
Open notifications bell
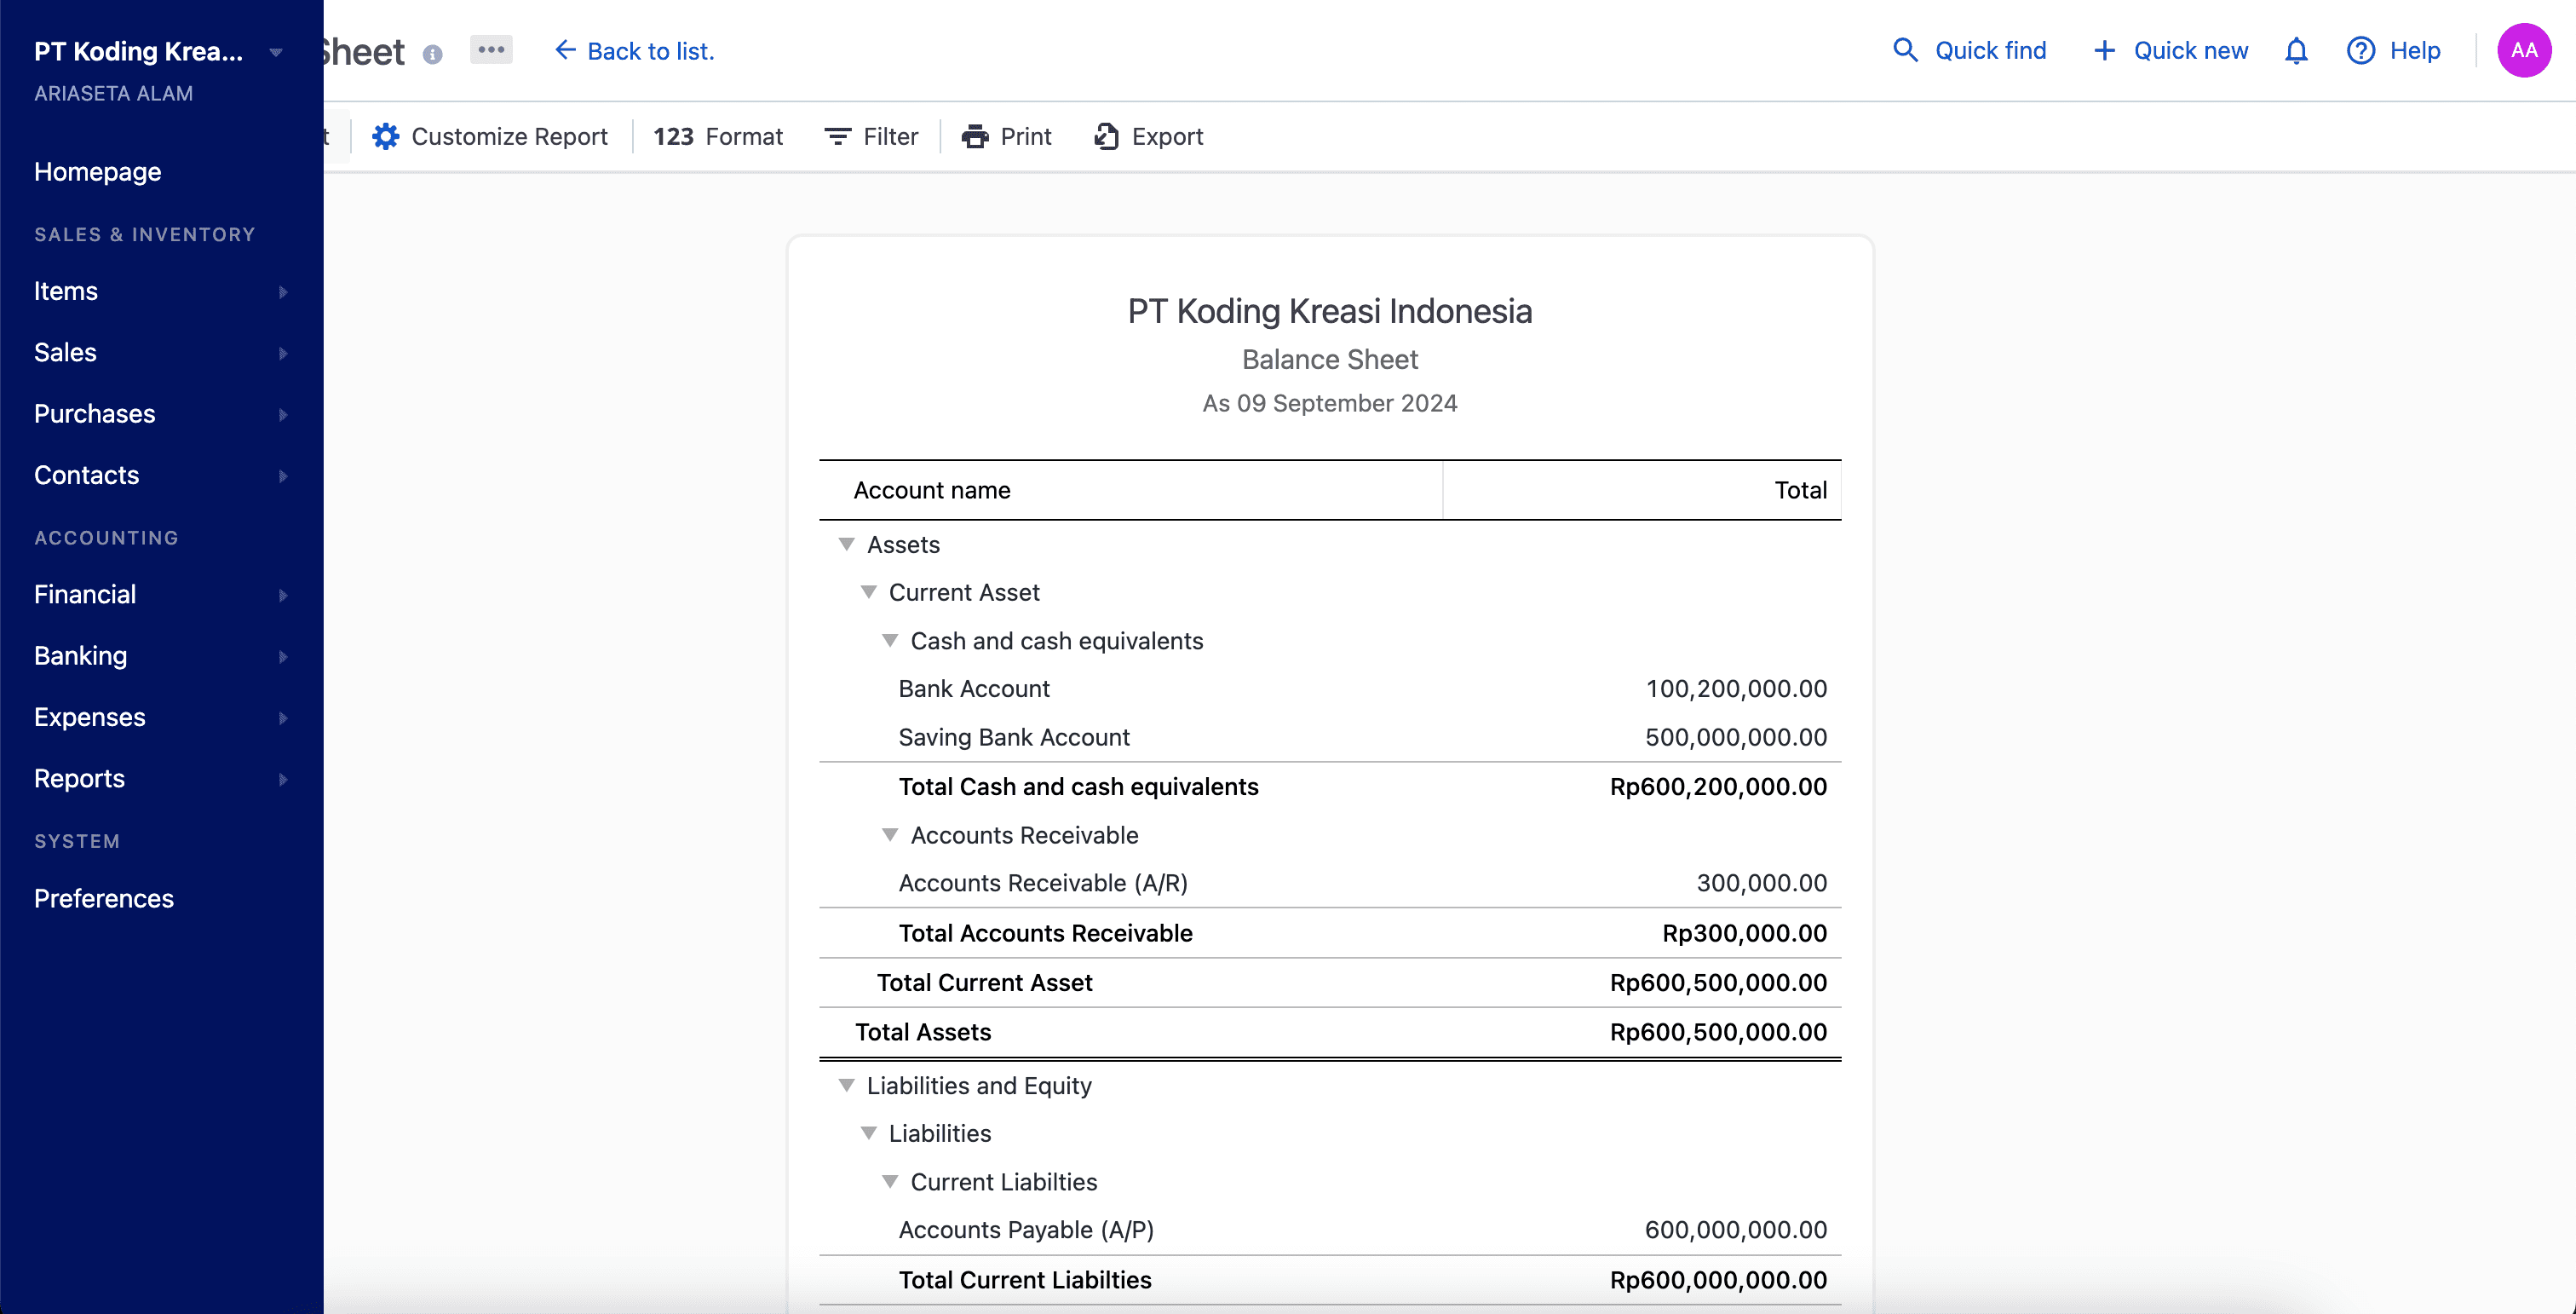click(x=2296, y=50)
